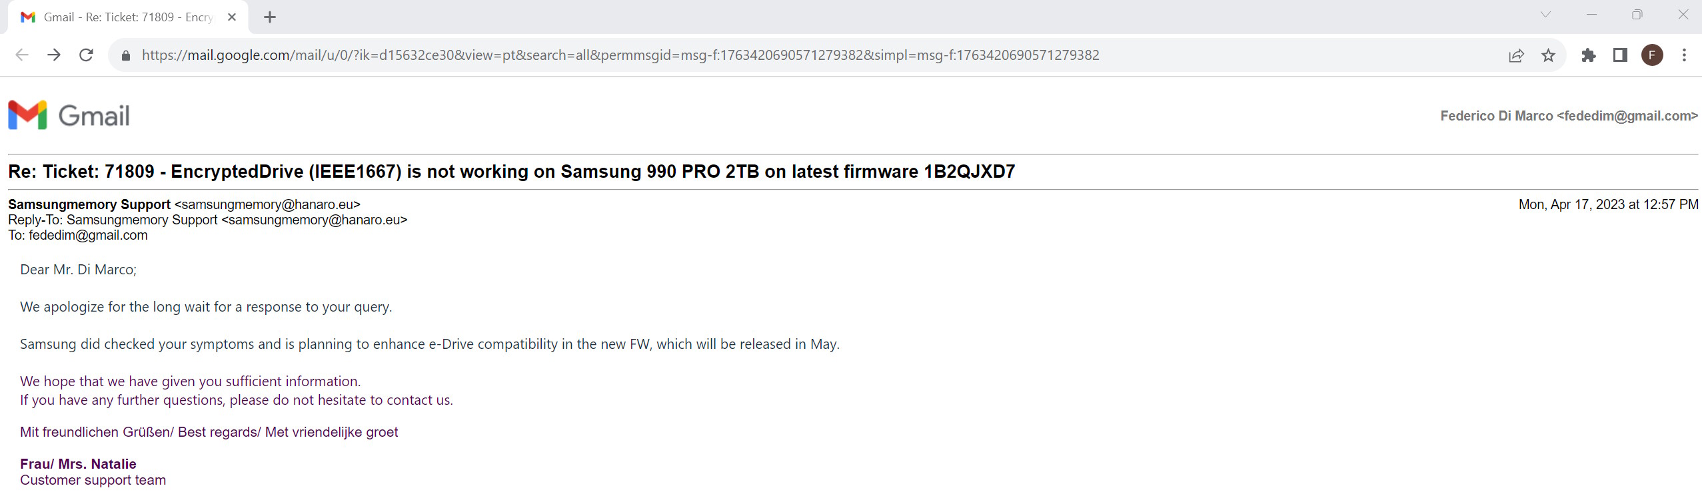Click the email subject heading
Image resolution: width=1702 pixels, height=498 pixels.
pyautogui.click(x=511, y=172)
